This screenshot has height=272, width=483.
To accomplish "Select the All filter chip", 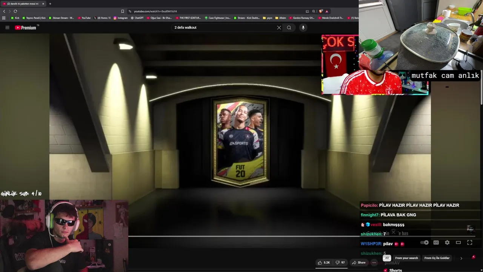I will [387, 258].
